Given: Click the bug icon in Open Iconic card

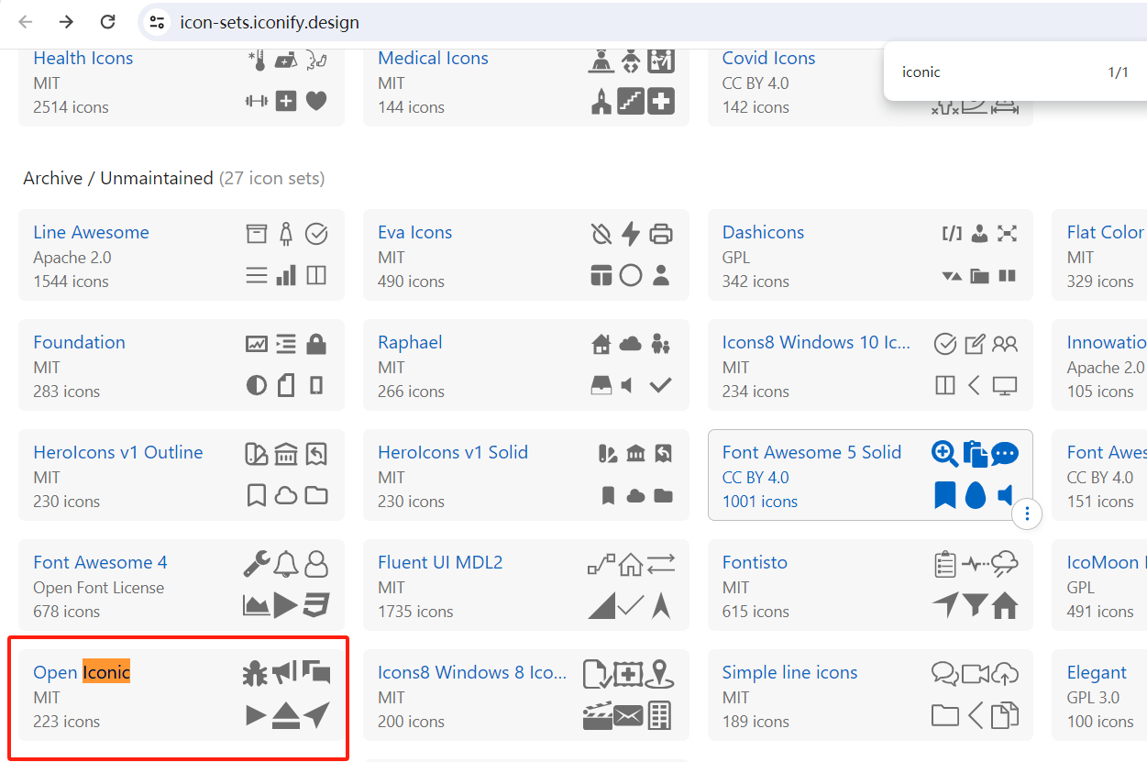Looking at the screenshot, I should coord(255,673).
